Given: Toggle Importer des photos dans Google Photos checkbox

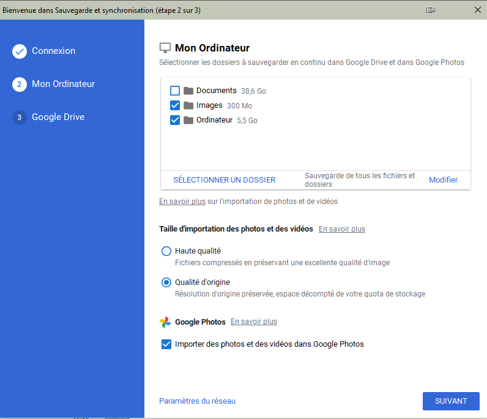Looking at the screenshot, I should [166, 344].
